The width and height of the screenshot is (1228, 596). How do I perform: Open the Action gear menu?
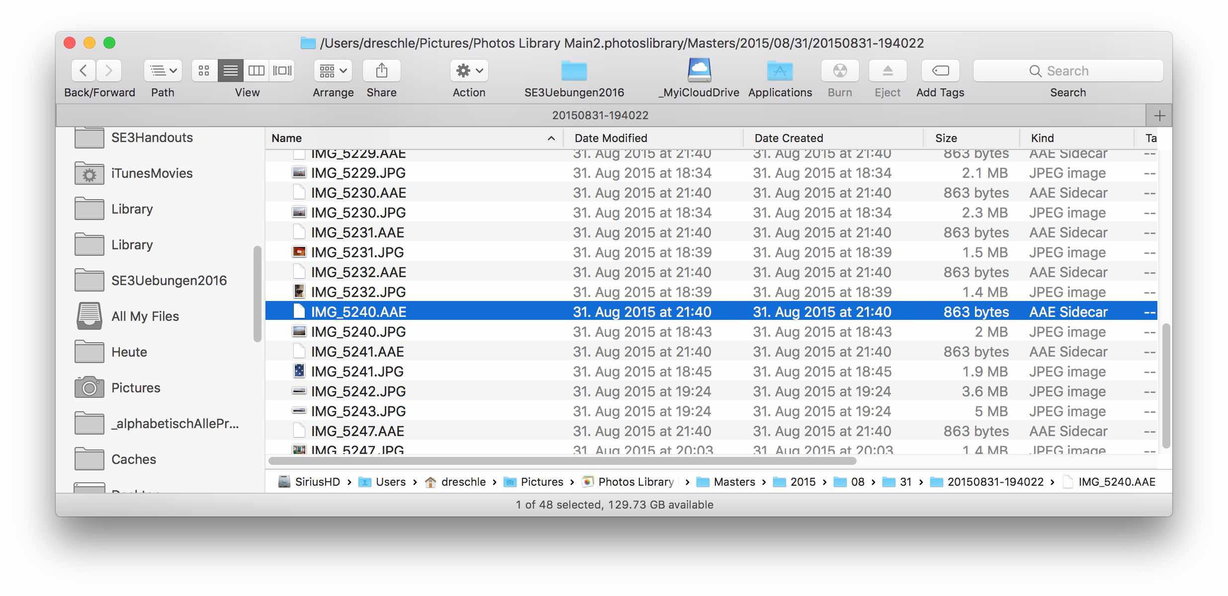point(469,71)
